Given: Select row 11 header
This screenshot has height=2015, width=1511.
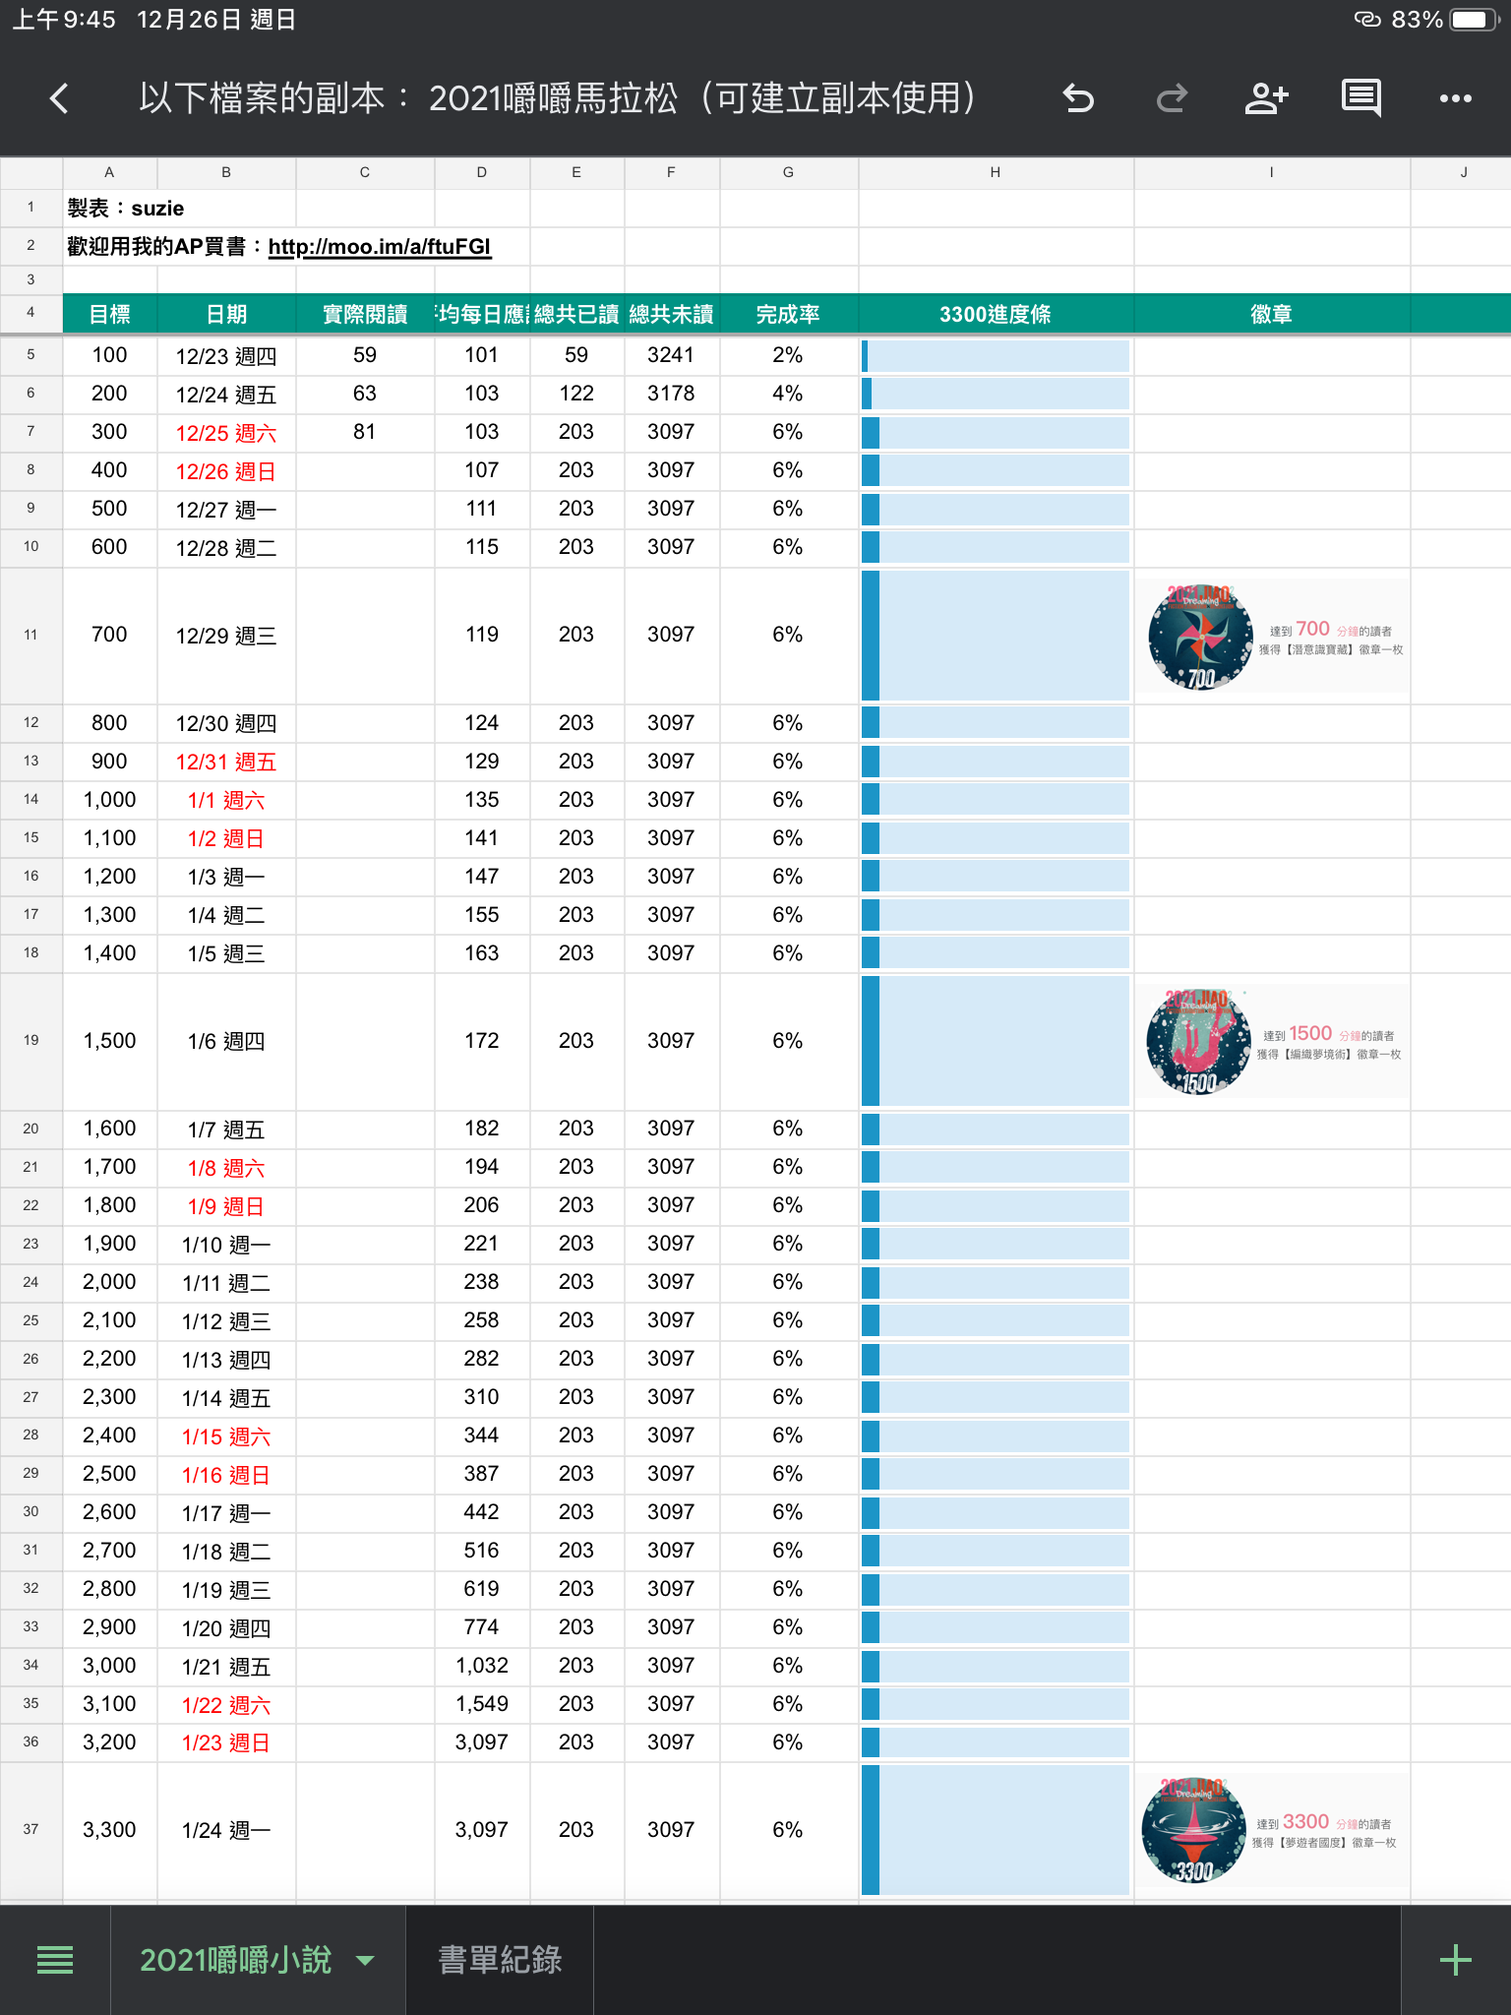Looking at the screenshot, I should [x=31, y=636].
